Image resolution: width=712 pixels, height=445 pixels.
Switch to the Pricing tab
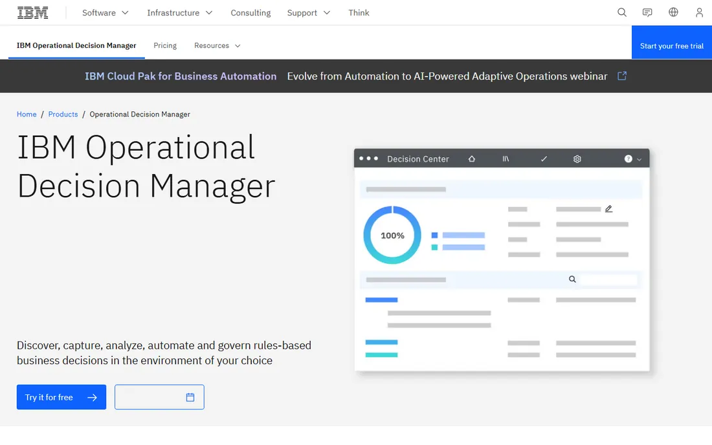coord(165,45)
